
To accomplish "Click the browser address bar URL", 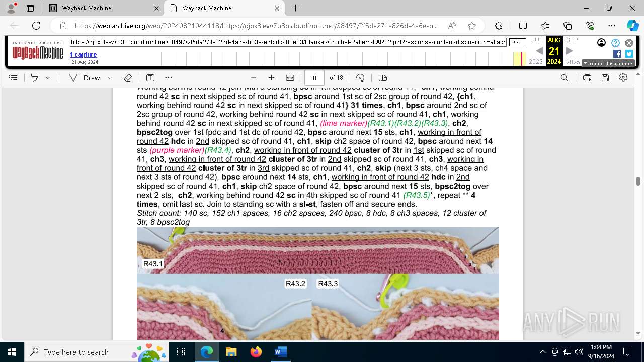I will click(x=256, y=26).
